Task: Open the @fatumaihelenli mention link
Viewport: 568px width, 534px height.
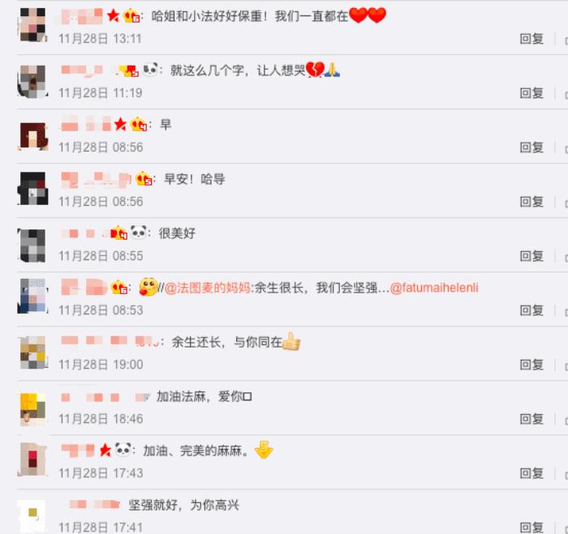Action: pos(434,288)
